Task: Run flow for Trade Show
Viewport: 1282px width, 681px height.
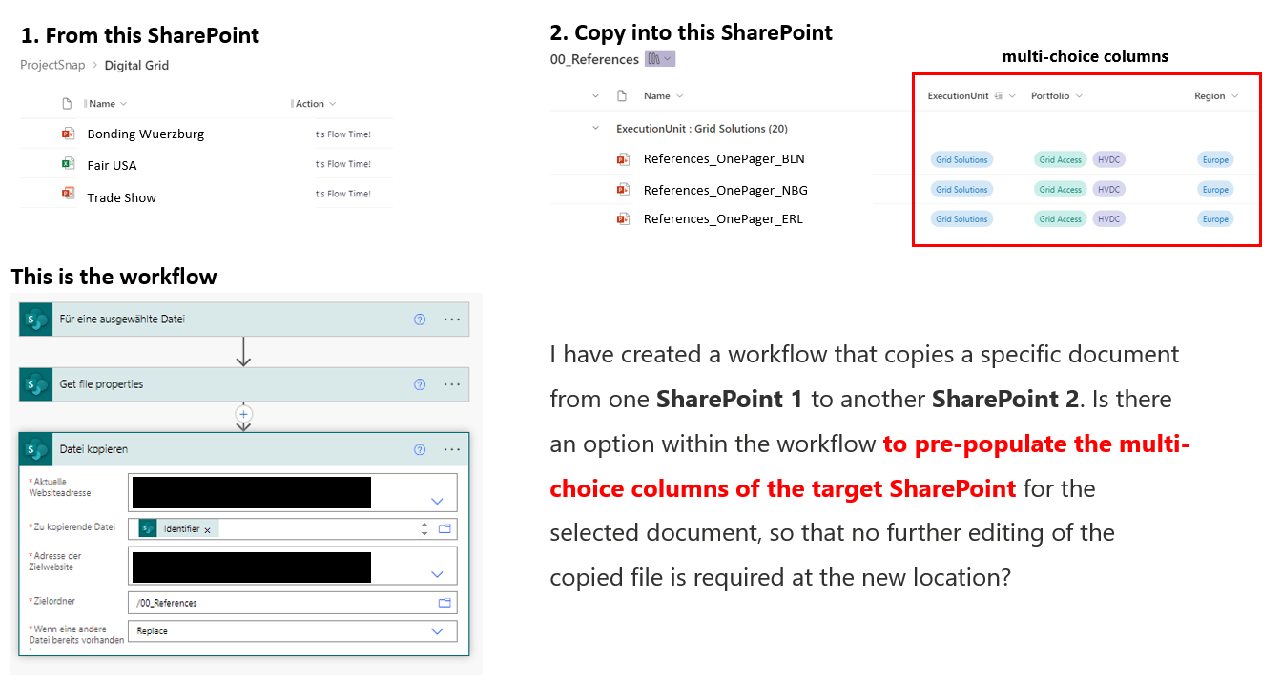Action: pyautogui.click(x=343, y=194)
